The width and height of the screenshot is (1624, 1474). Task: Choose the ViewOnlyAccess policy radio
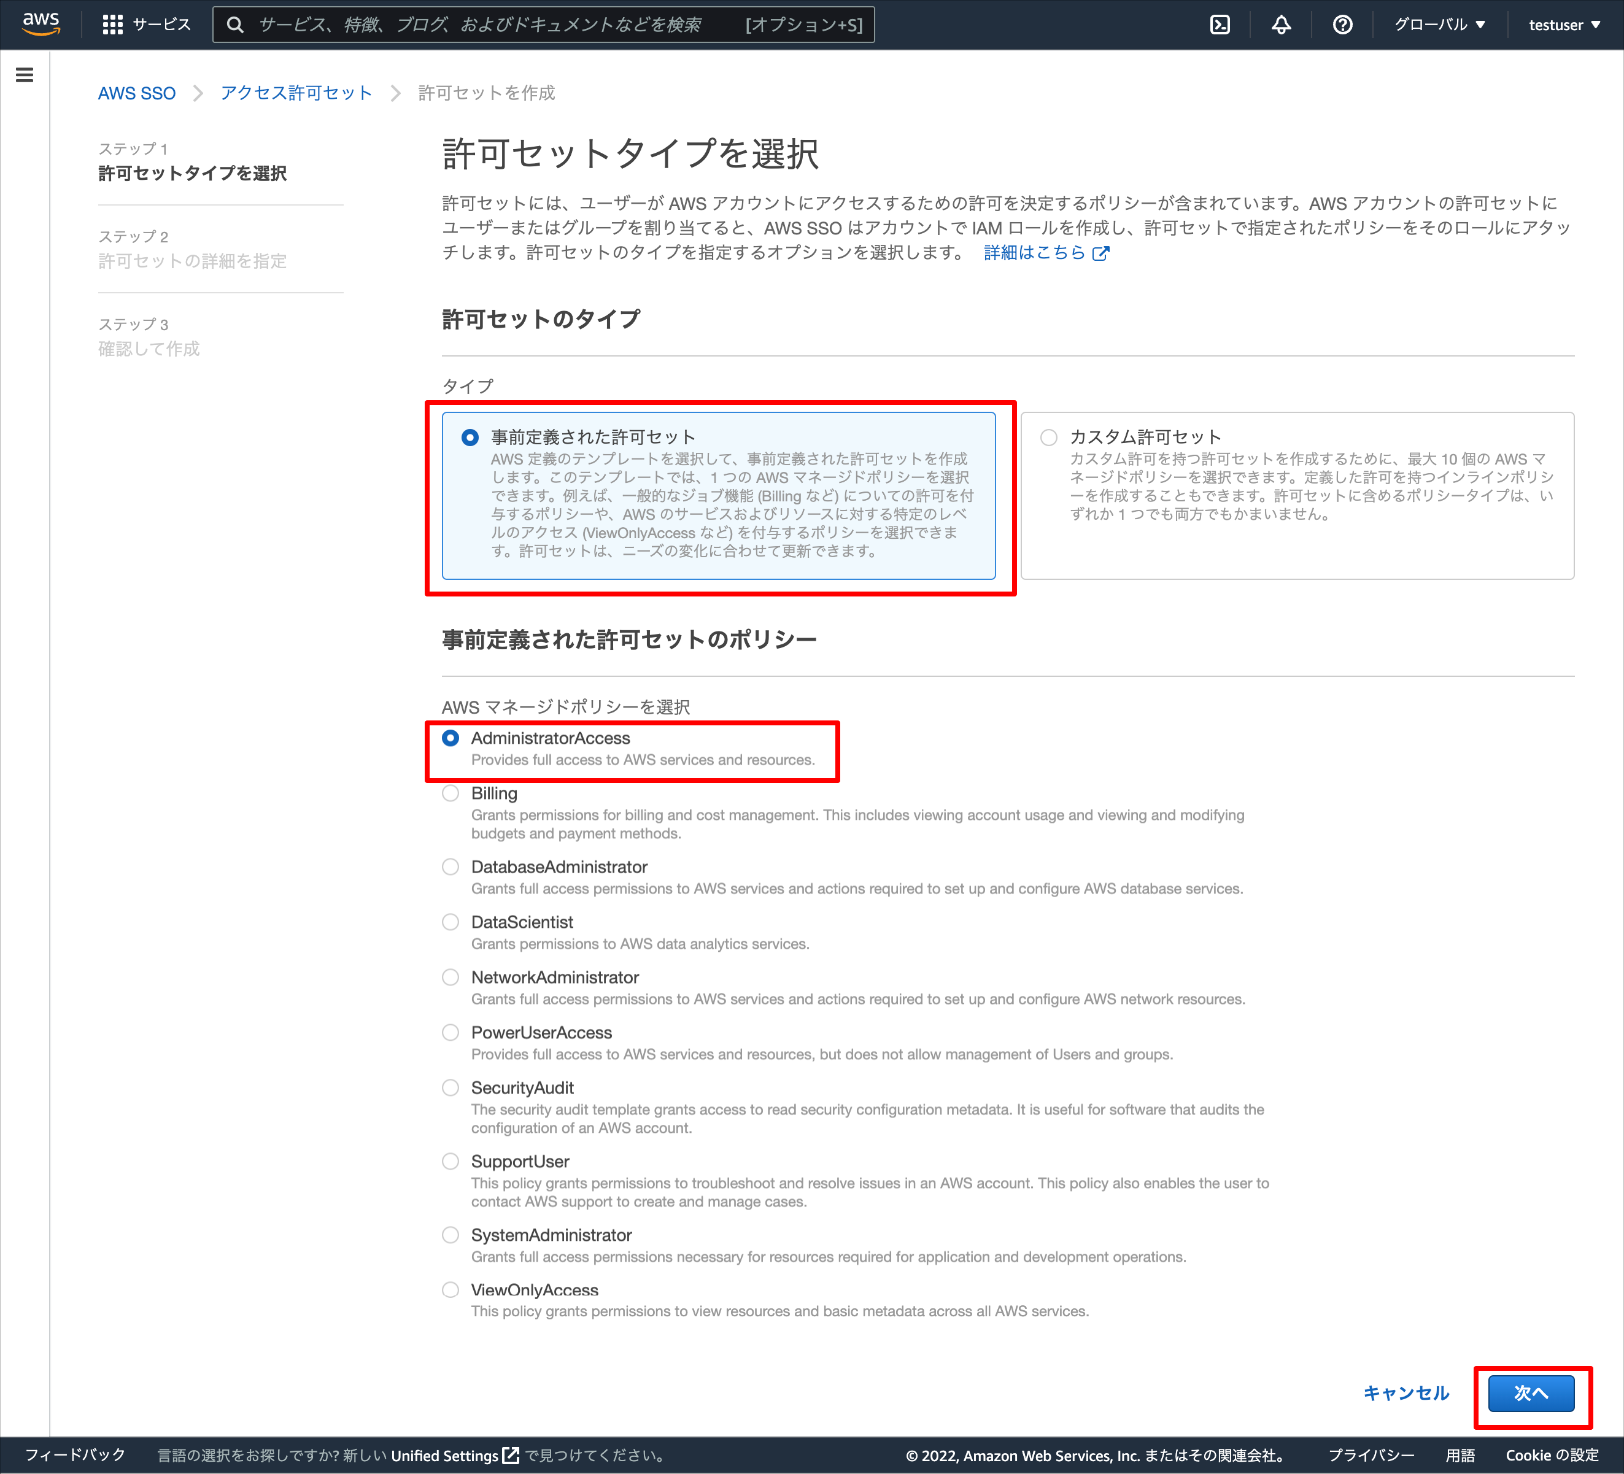click(450, 1289)
